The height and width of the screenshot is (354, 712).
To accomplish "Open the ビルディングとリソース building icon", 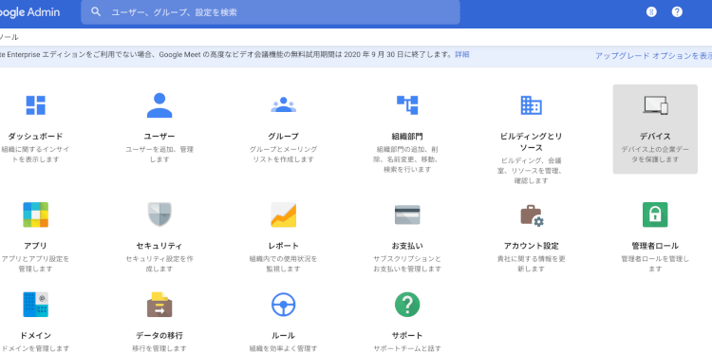I will coord(531,105).
